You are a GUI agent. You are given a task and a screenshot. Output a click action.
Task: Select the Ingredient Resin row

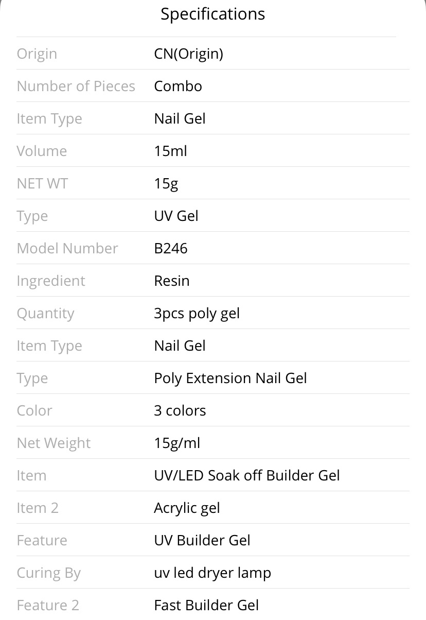pos(212,281)
